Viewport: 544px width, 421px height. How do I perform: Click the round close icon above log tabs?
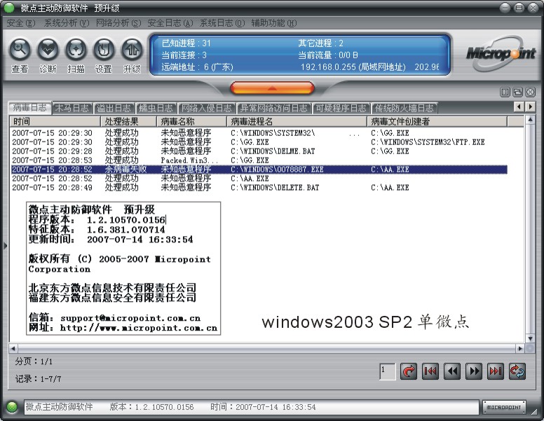coord(531,92)
